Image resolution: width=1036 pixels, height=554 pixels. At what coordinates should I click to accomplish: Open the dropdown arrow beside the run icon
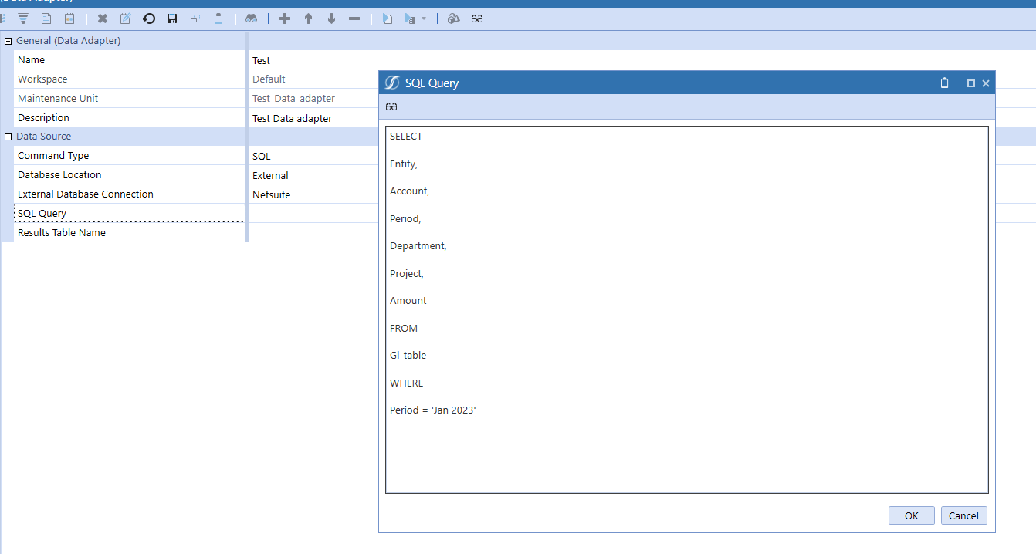424,19
